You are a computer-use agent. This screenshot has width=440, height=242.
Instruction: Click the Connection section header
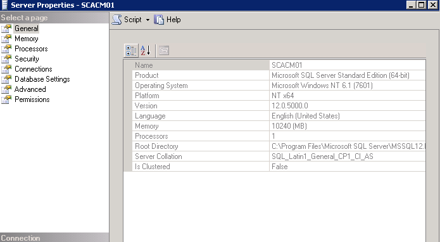tap(54, 238)
